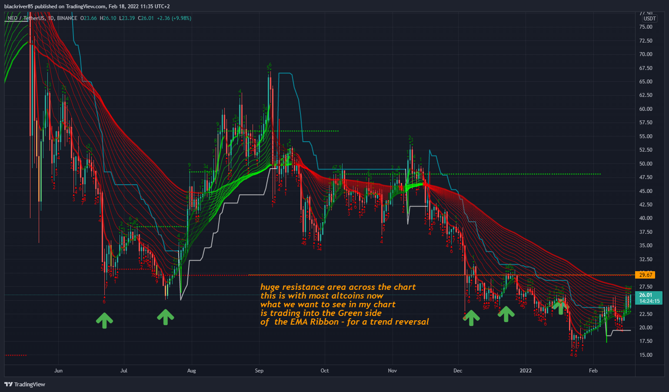Click the TradingView logo at bottom left
Screen dimensions: 669x392
(x=25, y=384)
